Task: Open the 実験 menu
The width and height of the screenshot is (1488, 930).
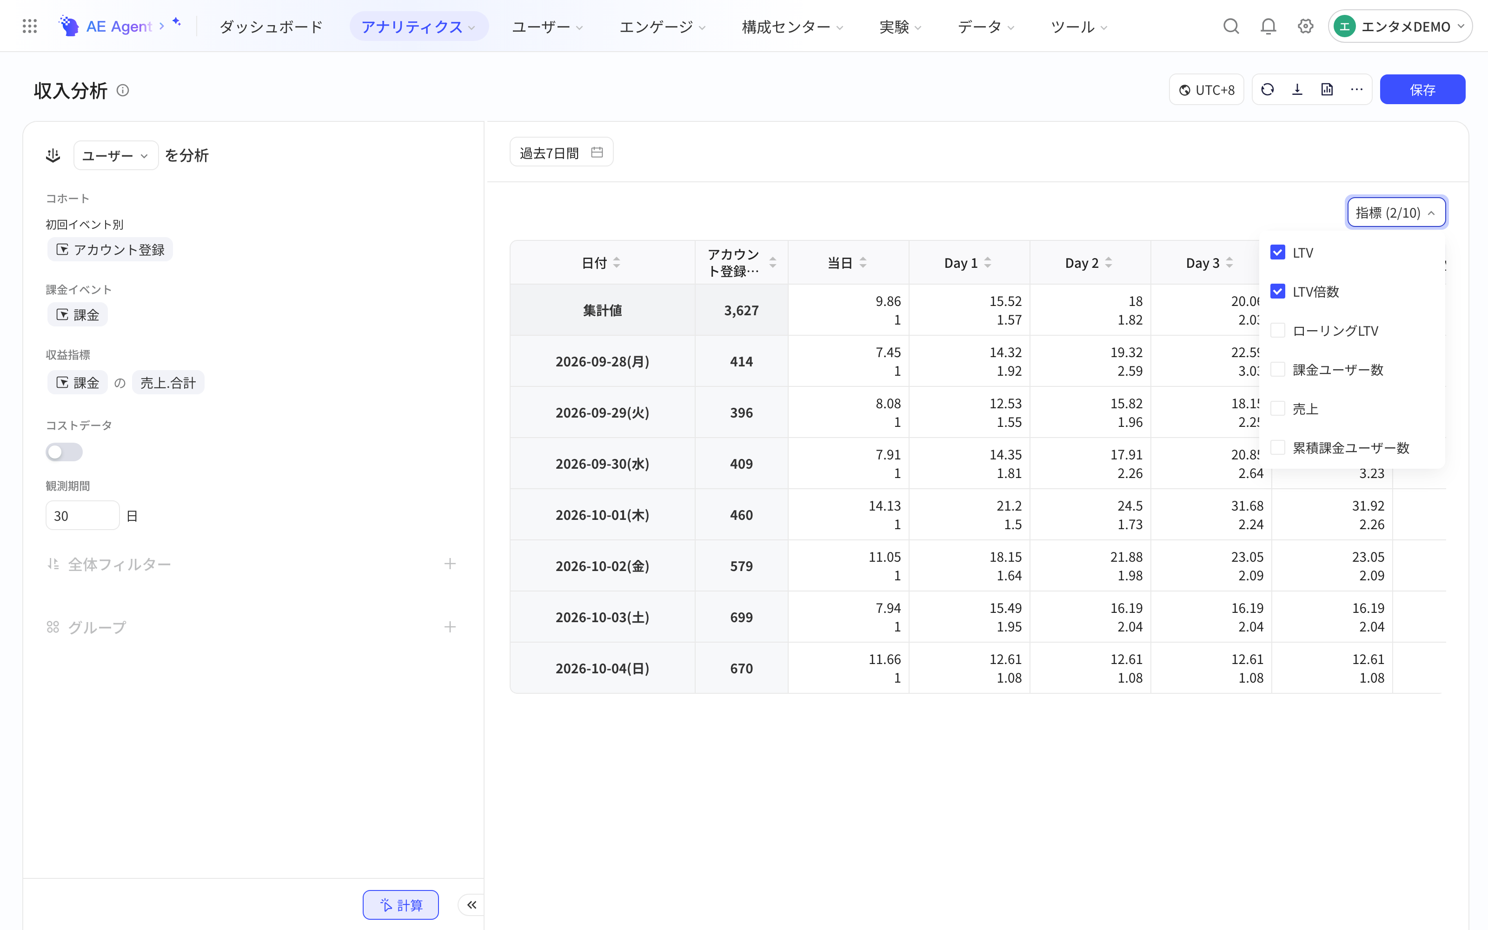Action: coord(900,27)
